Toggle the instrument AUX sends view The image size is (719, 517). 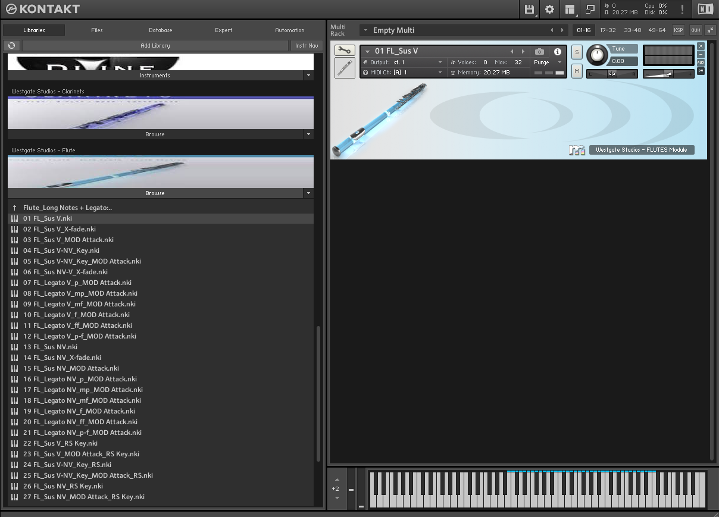click(x=701, y=62)
